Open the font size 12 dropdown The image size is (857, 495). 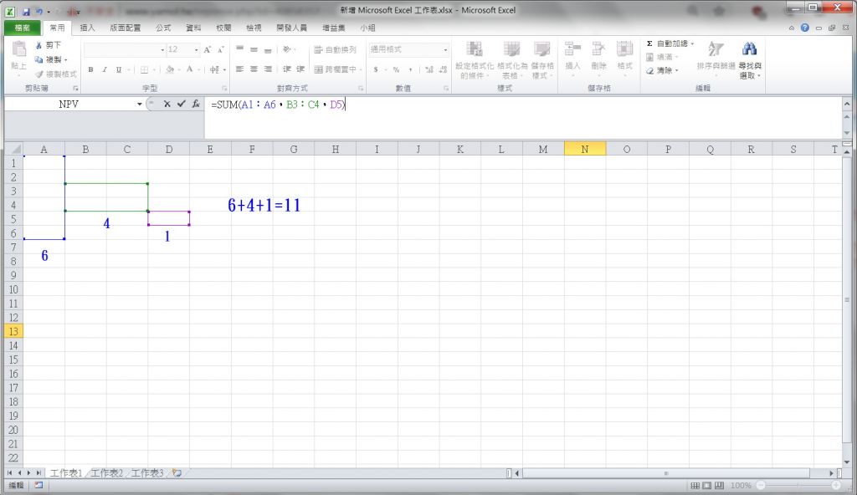coord(196,50)
